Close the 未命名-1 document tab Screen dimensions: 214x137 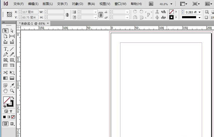48,23
